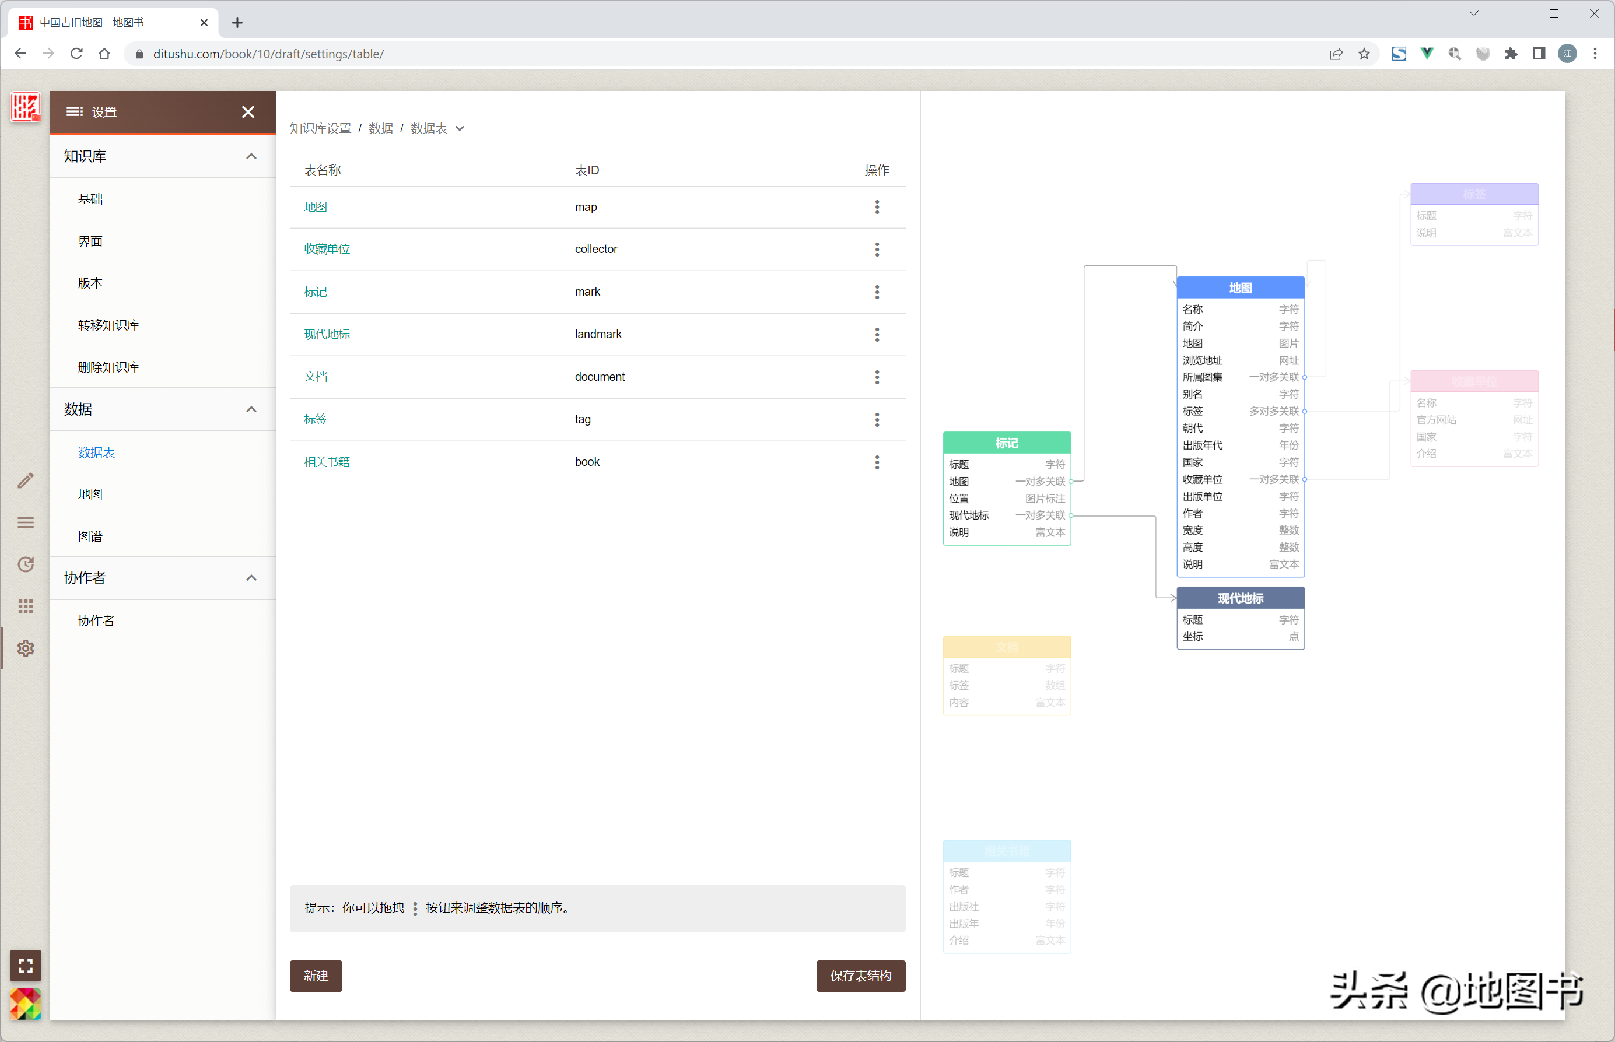Select 图谱 in the settings menu
The width and height of the screenshot is (1615, 1042).
[x=90, y=536]
